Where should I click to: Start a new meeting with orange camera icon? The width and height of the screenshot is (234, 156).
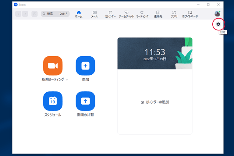(53, 66)
